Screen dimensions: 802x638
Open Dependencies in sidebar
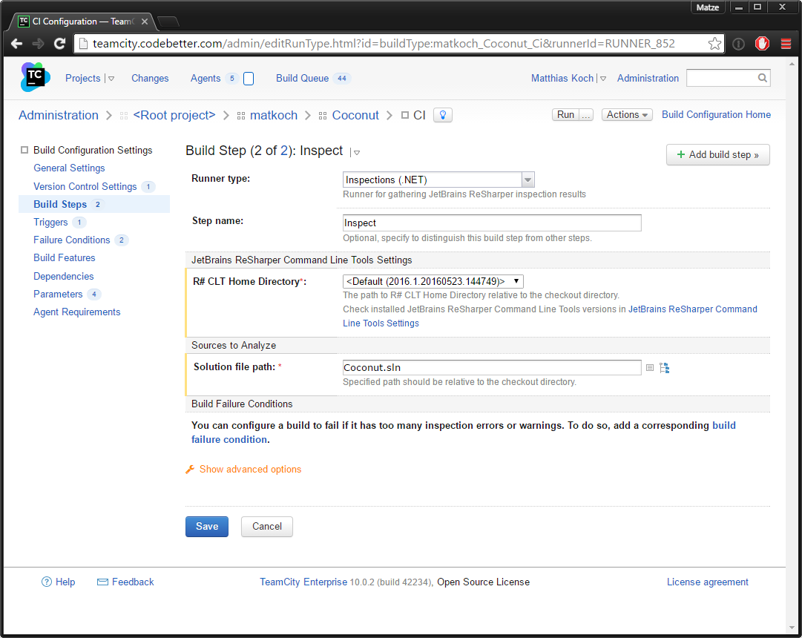pyautogui.click(x=63, y=276)
